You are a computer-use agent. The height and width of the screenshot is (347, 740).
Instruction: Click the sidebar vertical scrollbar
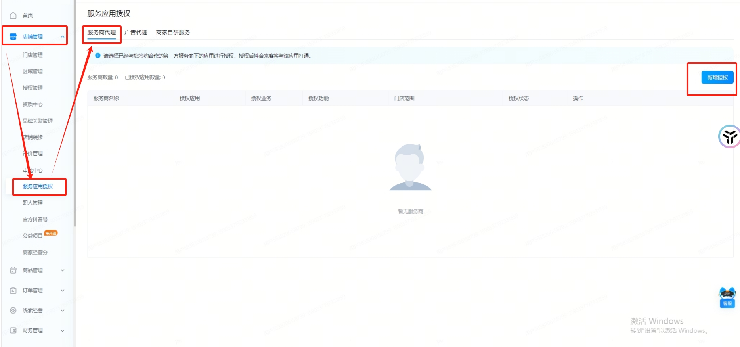(75, 119)
